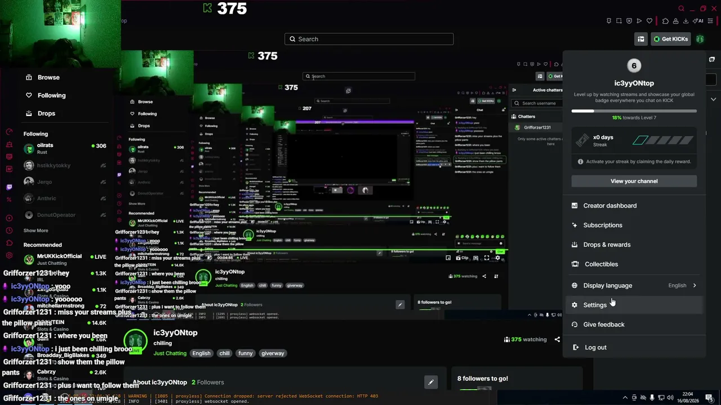Viewport: 721px width, 405px height.
Task: Open Settings from the profile menu
Action: coord(634,305)
